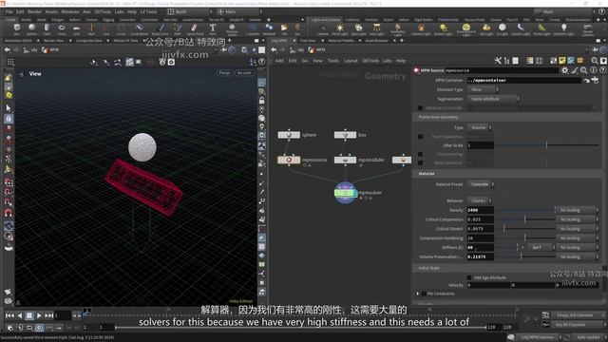
Task: Click the No cam viewport button
Action: (244, 72)
